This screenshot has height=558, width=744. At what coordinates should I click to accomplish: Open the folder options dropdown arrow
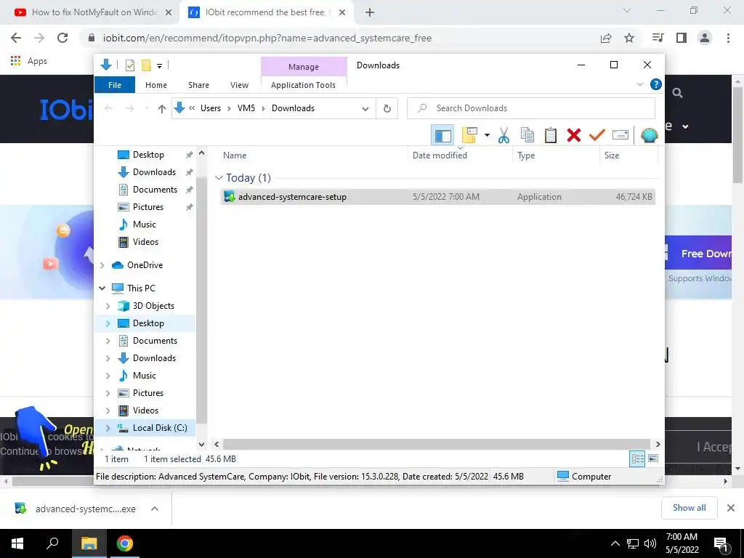tap(487, 135)
